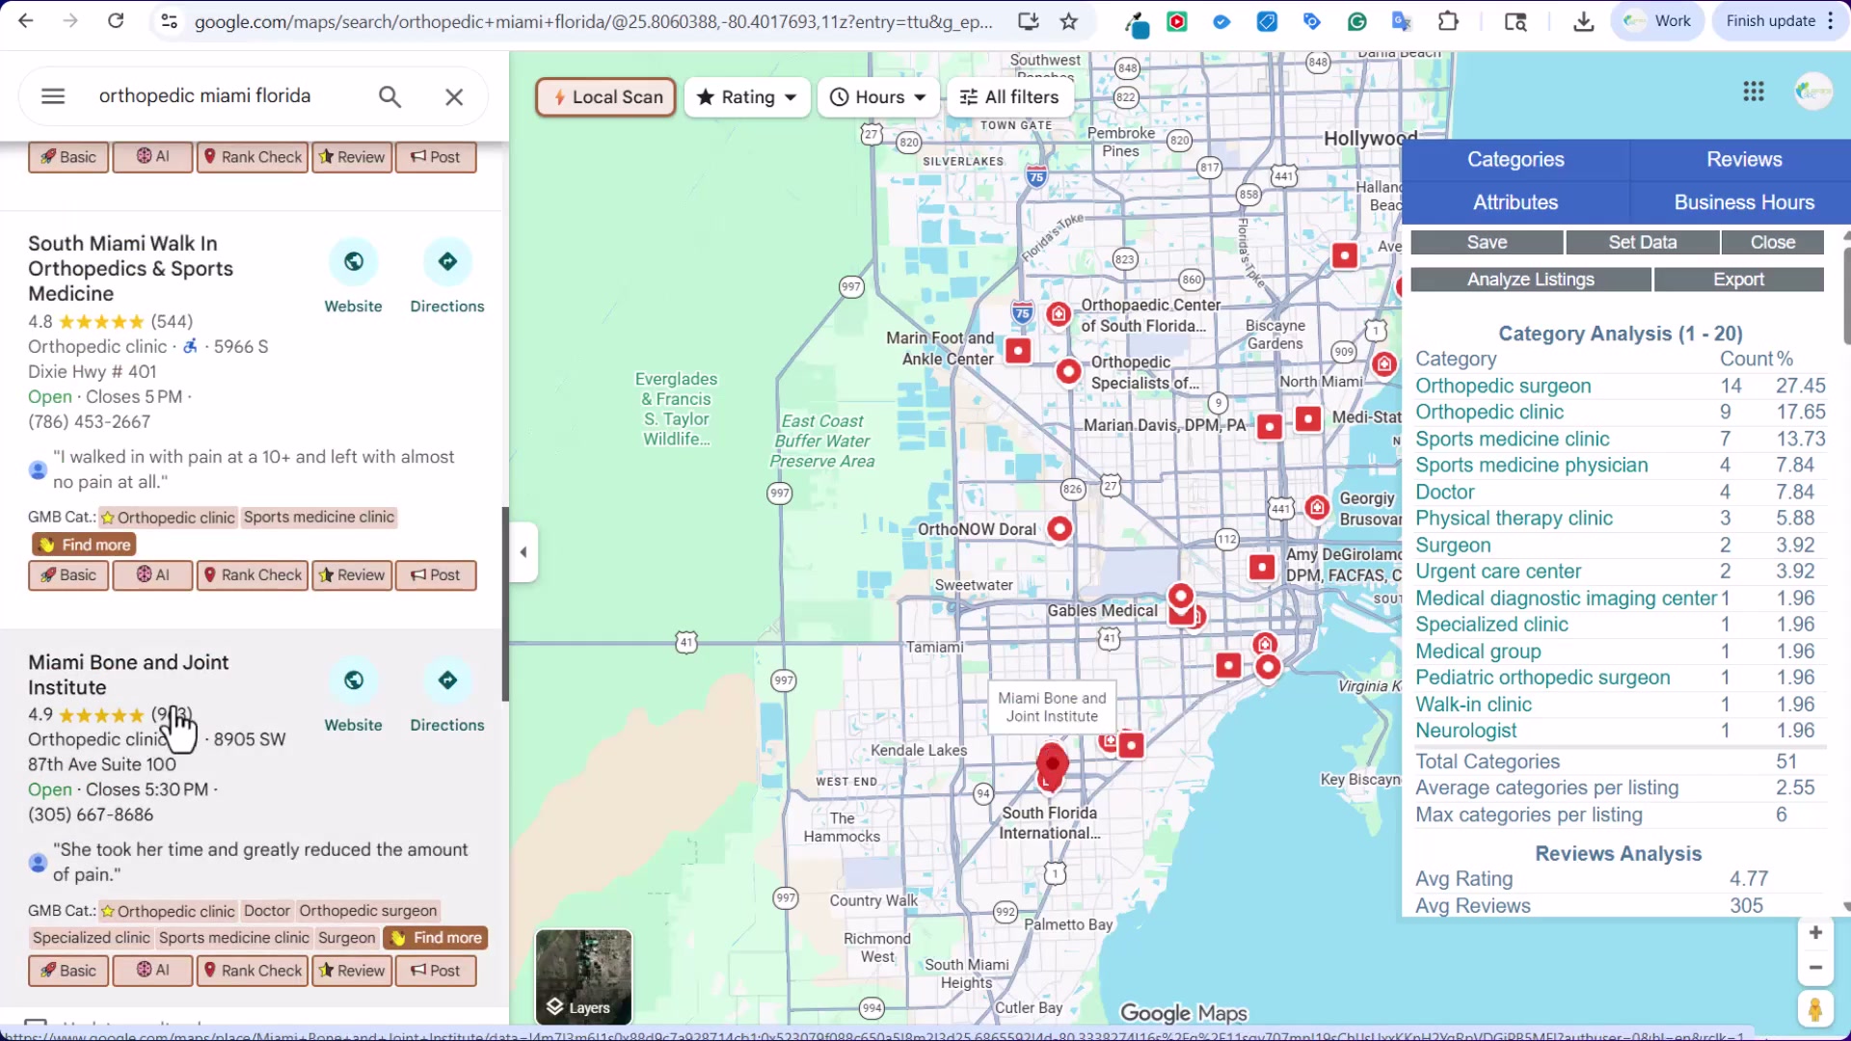Switch to the Business Hours tab
This screenshot has height=1041, width=1851.
1744,202
